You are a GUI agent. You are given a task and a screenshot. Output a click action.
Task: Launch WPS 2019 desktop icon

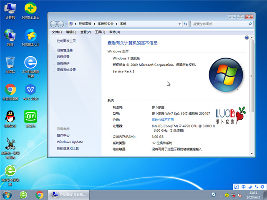[30, 92]
